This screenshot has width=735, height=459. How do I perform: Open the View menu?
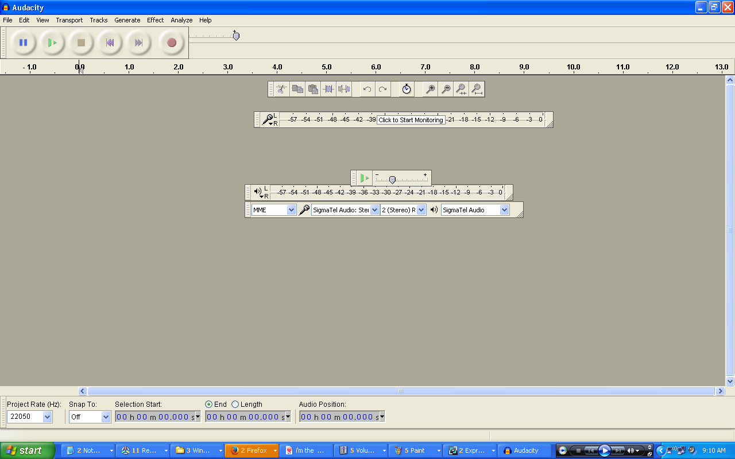(x=42, y=20)
